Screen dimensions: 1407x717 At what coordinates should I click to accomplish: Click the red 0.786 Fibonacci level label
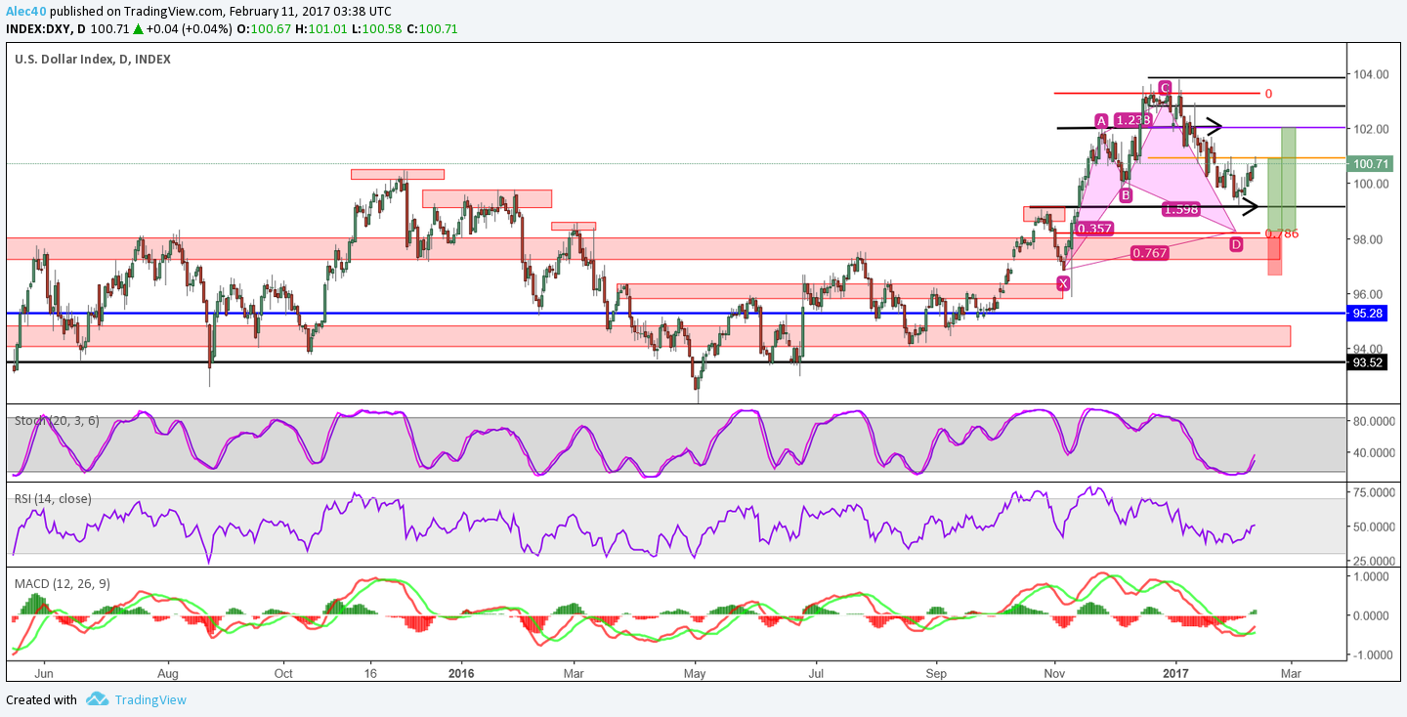pyautogui.click(x=1281, y=233)
